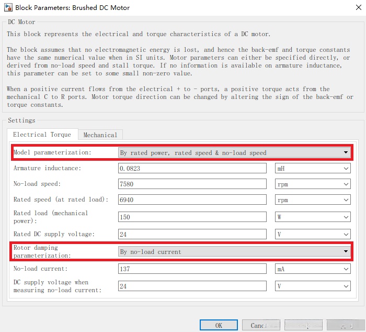Click the No-load current field 137
This screenshot has height=332, width=366.
click(192, 269)
